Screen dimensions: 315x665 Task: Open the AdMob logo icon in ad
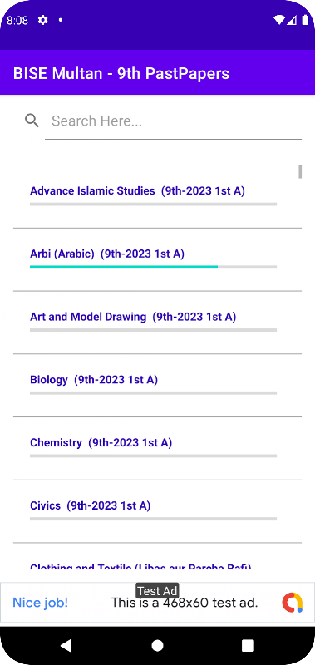pos(293,603)
